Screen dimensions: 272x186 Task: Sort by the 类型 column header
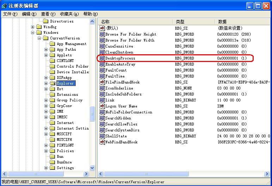tap(193, 22)
